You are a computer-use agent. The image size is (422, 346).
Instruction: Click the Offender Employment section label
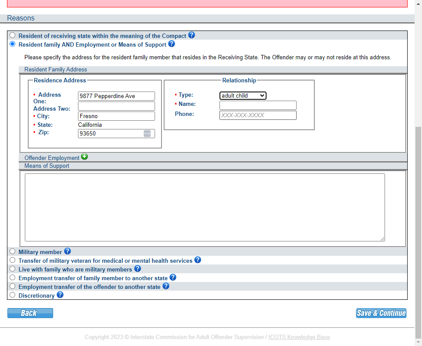[x=52, y=158]
